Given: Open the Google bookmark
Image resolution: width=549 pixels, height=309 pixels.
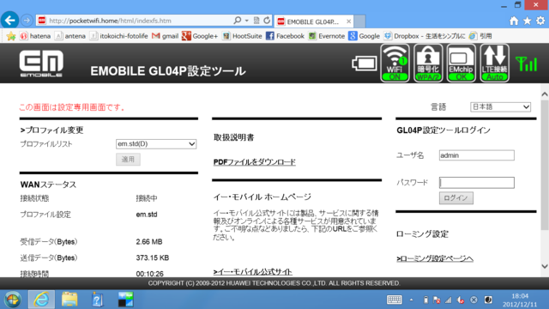Looking at the screenshot, I should coord(364,36).
